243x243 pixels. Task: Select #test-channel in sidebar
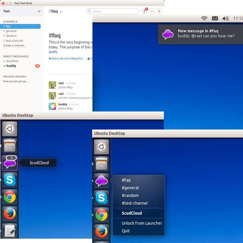click(x=13, y=41)
